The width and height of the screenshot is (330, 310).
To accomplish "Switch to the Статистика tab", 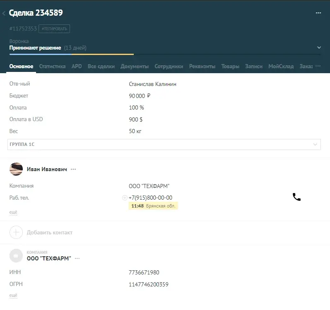I will (x=53, y=67).
